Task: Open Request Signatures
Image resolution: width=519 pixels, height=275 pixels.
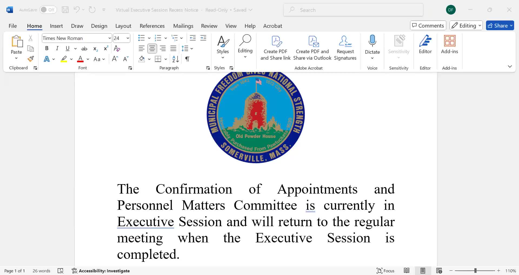Action: tap(345, 47)
